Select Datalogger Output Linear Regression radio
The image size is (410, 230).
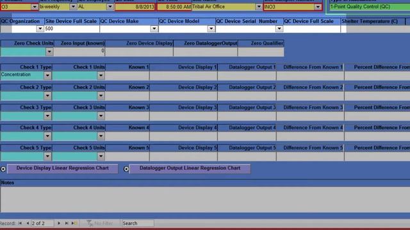pos(126,169)
